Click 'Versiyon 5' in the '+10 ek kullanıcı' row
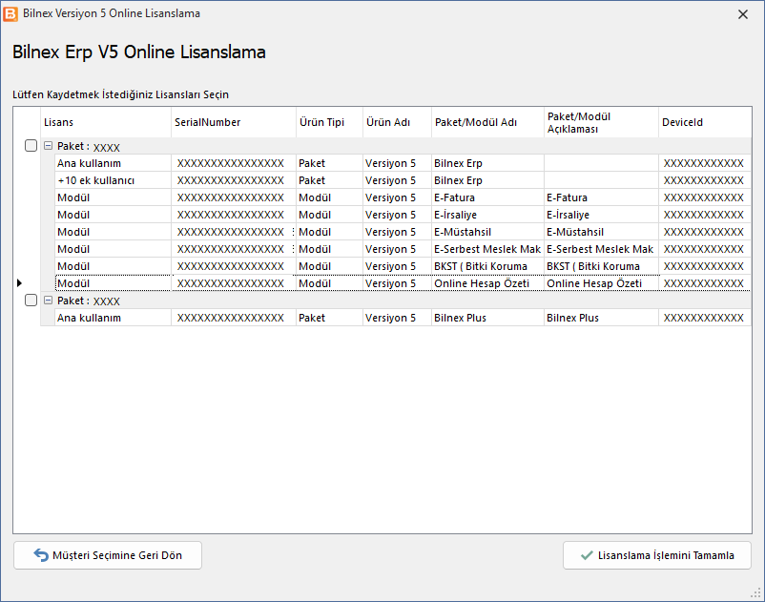This screenshot has height=602, width=765. 397,180
